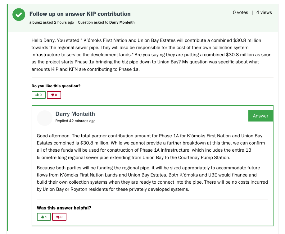Click the "asked 2 hours ago" timestamp
285x234 pixels.
[x=58, y=22]
